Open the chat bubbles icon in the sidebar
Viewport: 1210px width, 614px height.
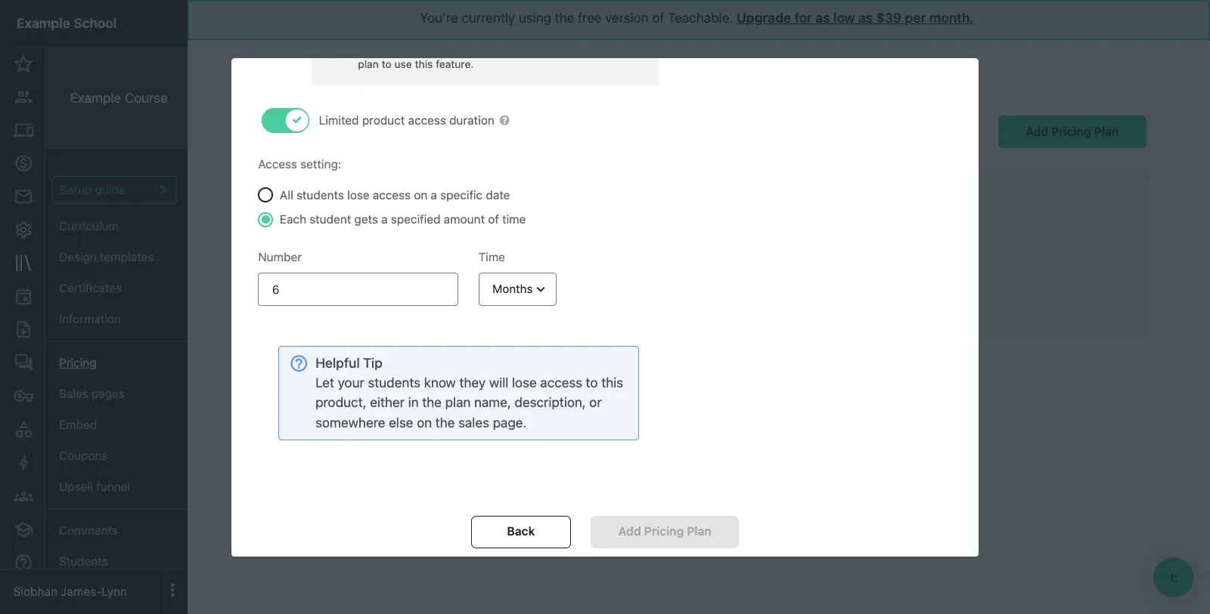(x=23, y=363)
